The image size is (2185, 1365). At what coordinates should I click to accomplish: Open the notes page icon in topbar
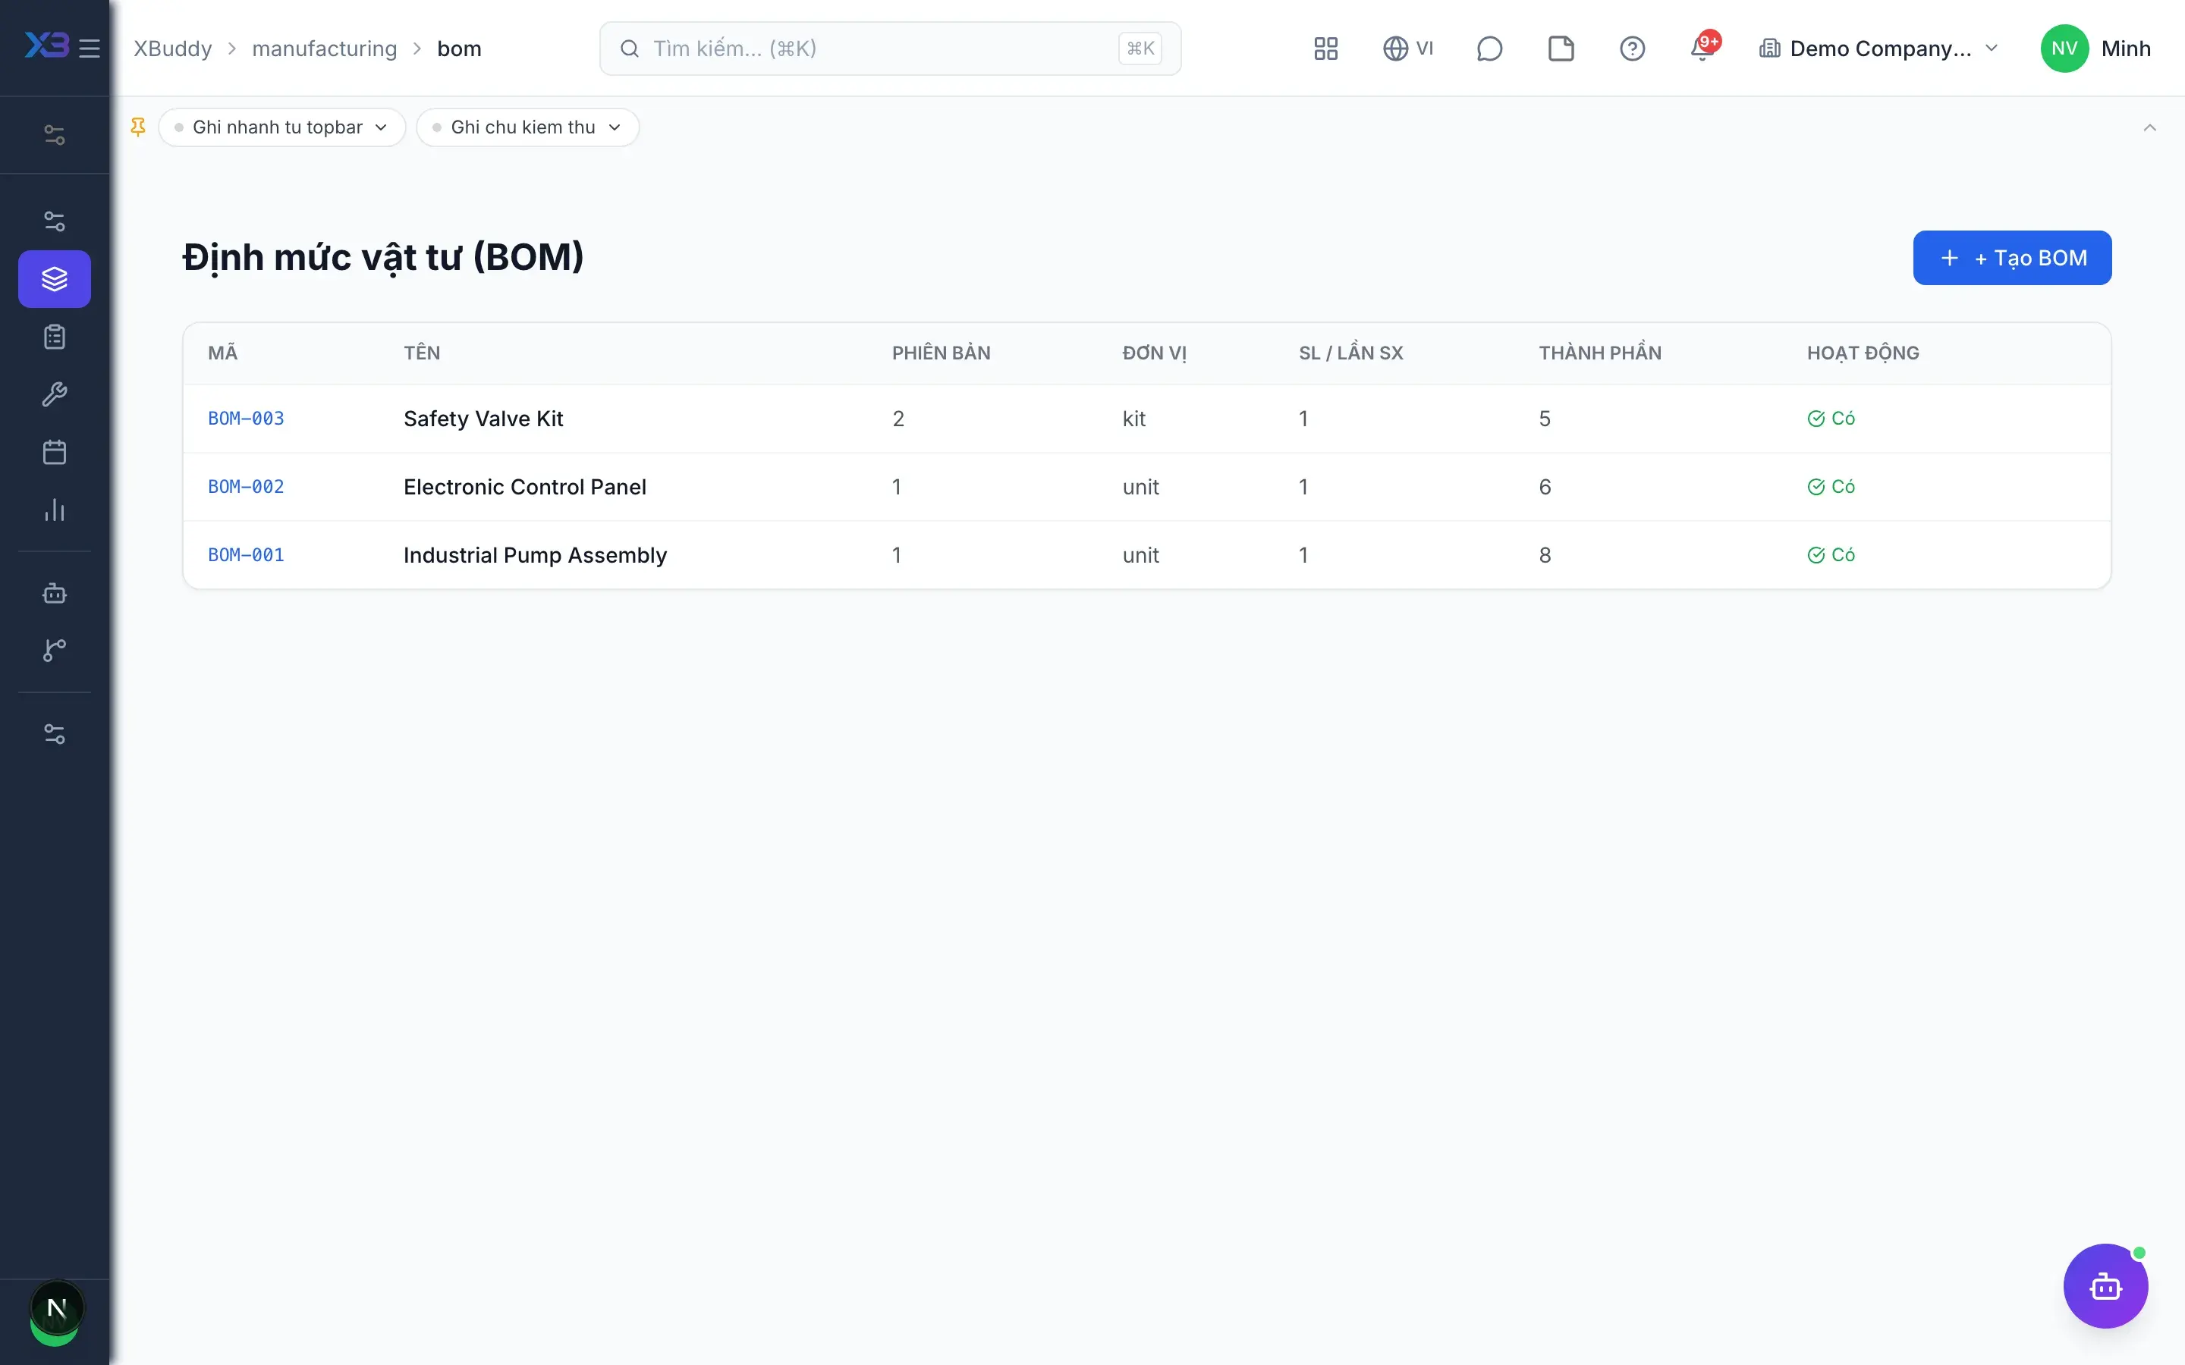(x=1560, y=48)
